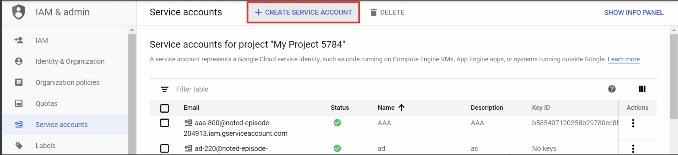Sort by the Status column header
Image resolution: width=678 pixels, height=155 pixels.
point(340,107)
